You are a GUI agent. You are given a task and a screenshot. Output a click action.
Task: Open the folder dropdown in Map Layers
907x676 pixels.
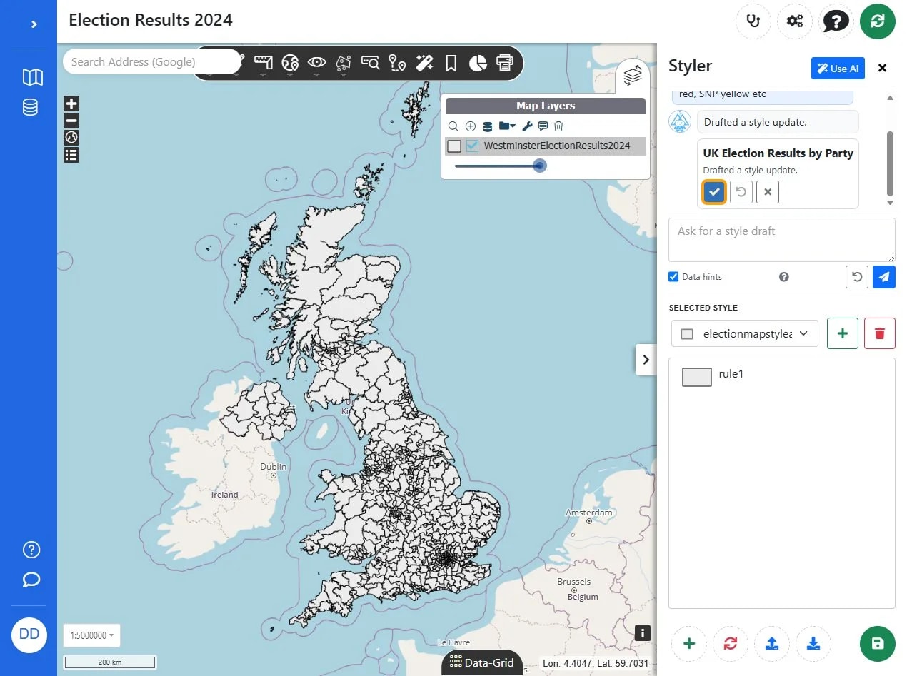[x=507, y=126]
